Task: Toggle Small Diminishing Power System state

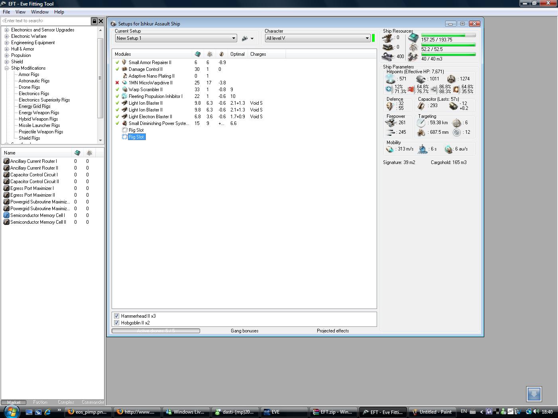Action: coord(117,123)
